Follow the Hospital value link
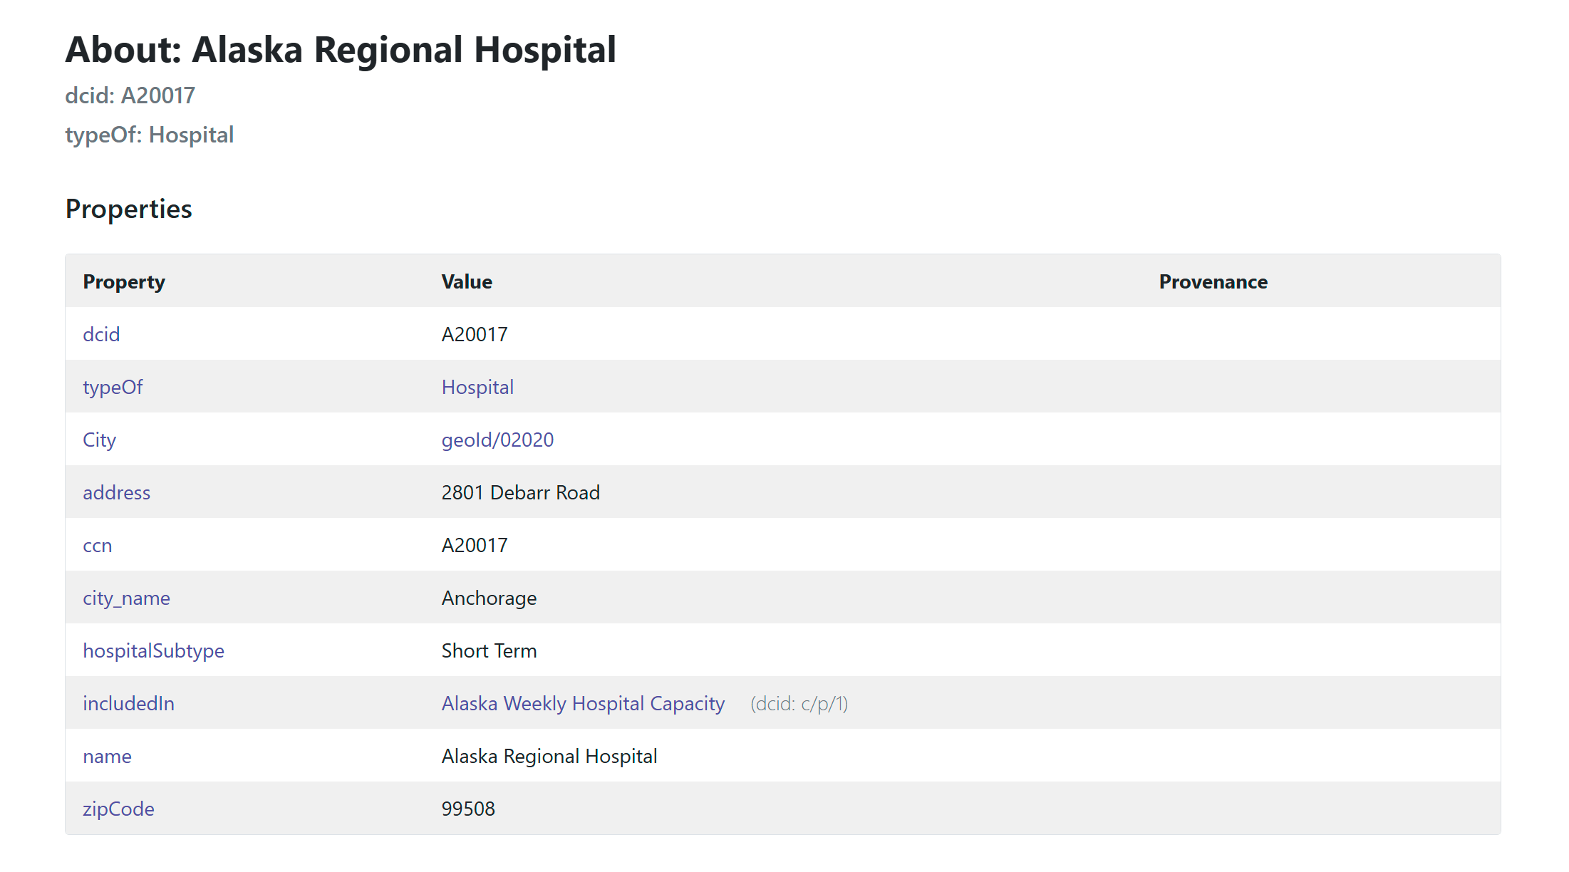1569x872 pixels. [477, 388]
